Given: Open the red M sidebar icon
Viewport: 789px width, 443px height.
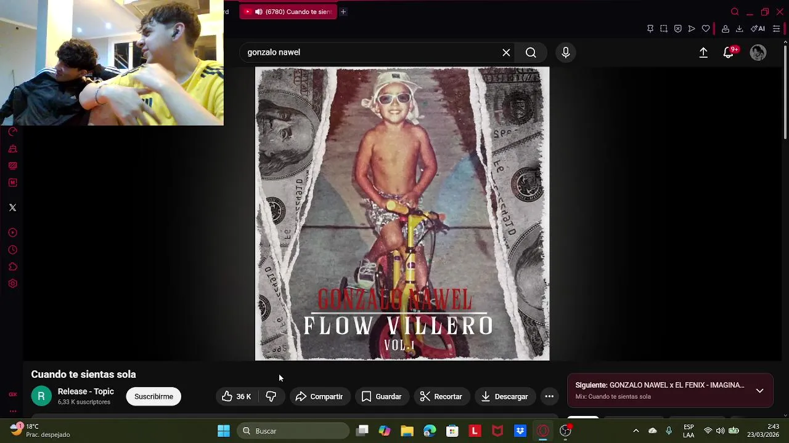Looking at the screenshot, I should [x=12, y=182].
